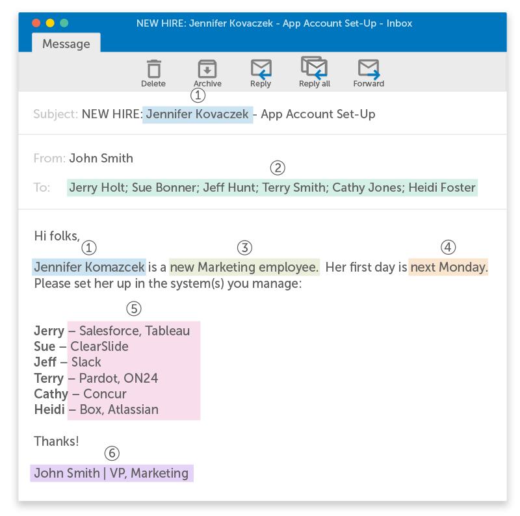Click the John Smith VP Marketing signature
520x516 pixels.
coord(111,473)
